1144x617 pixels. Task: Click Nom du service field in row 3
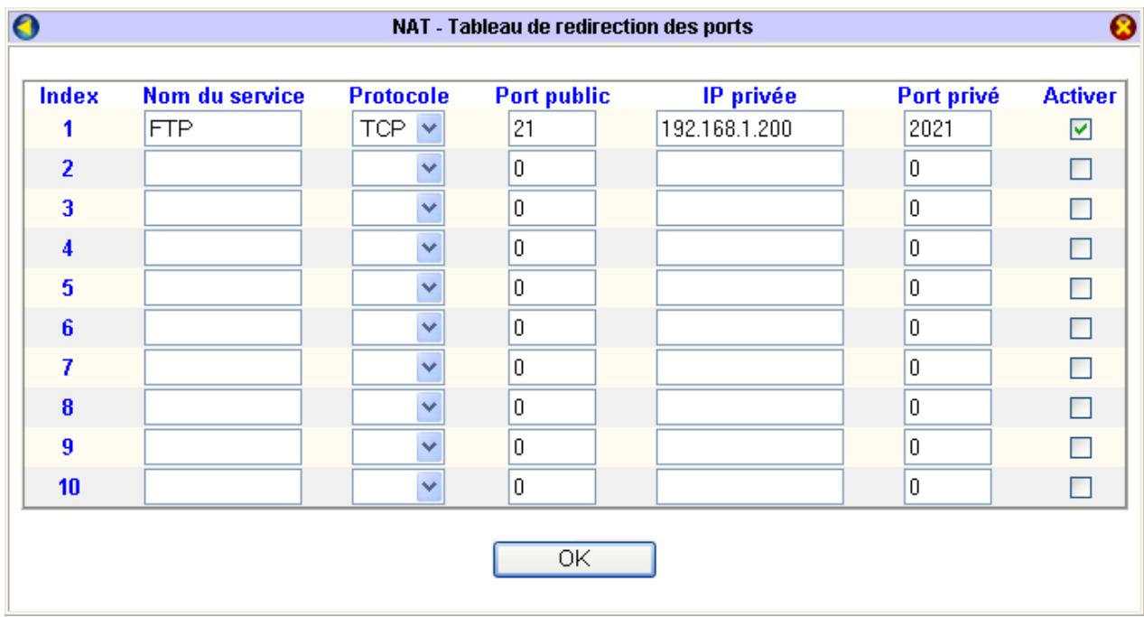click(222, 209)
